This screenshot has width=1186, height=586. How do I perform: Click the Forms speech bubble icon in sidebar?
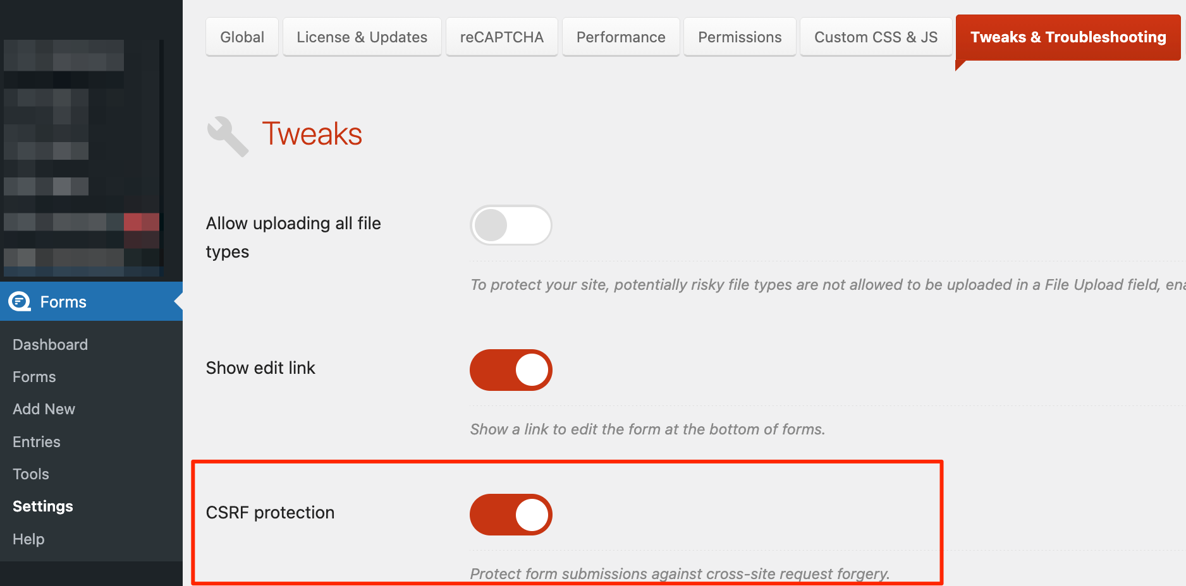coord(20,302)
